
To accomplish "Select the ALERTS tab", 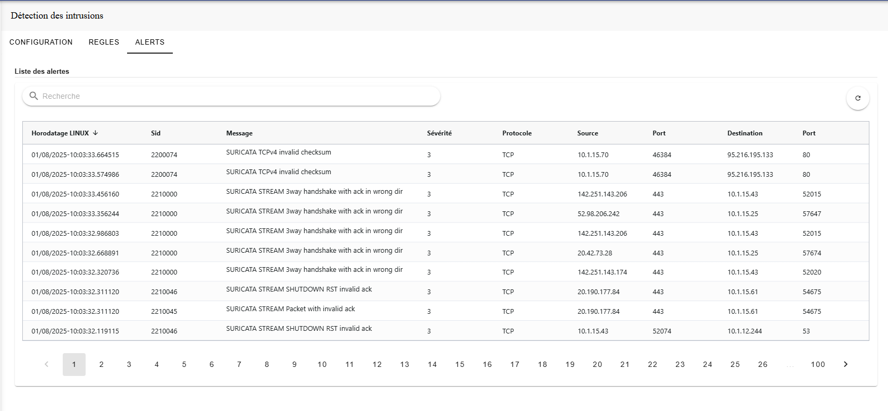I will (x=150, y=42).
